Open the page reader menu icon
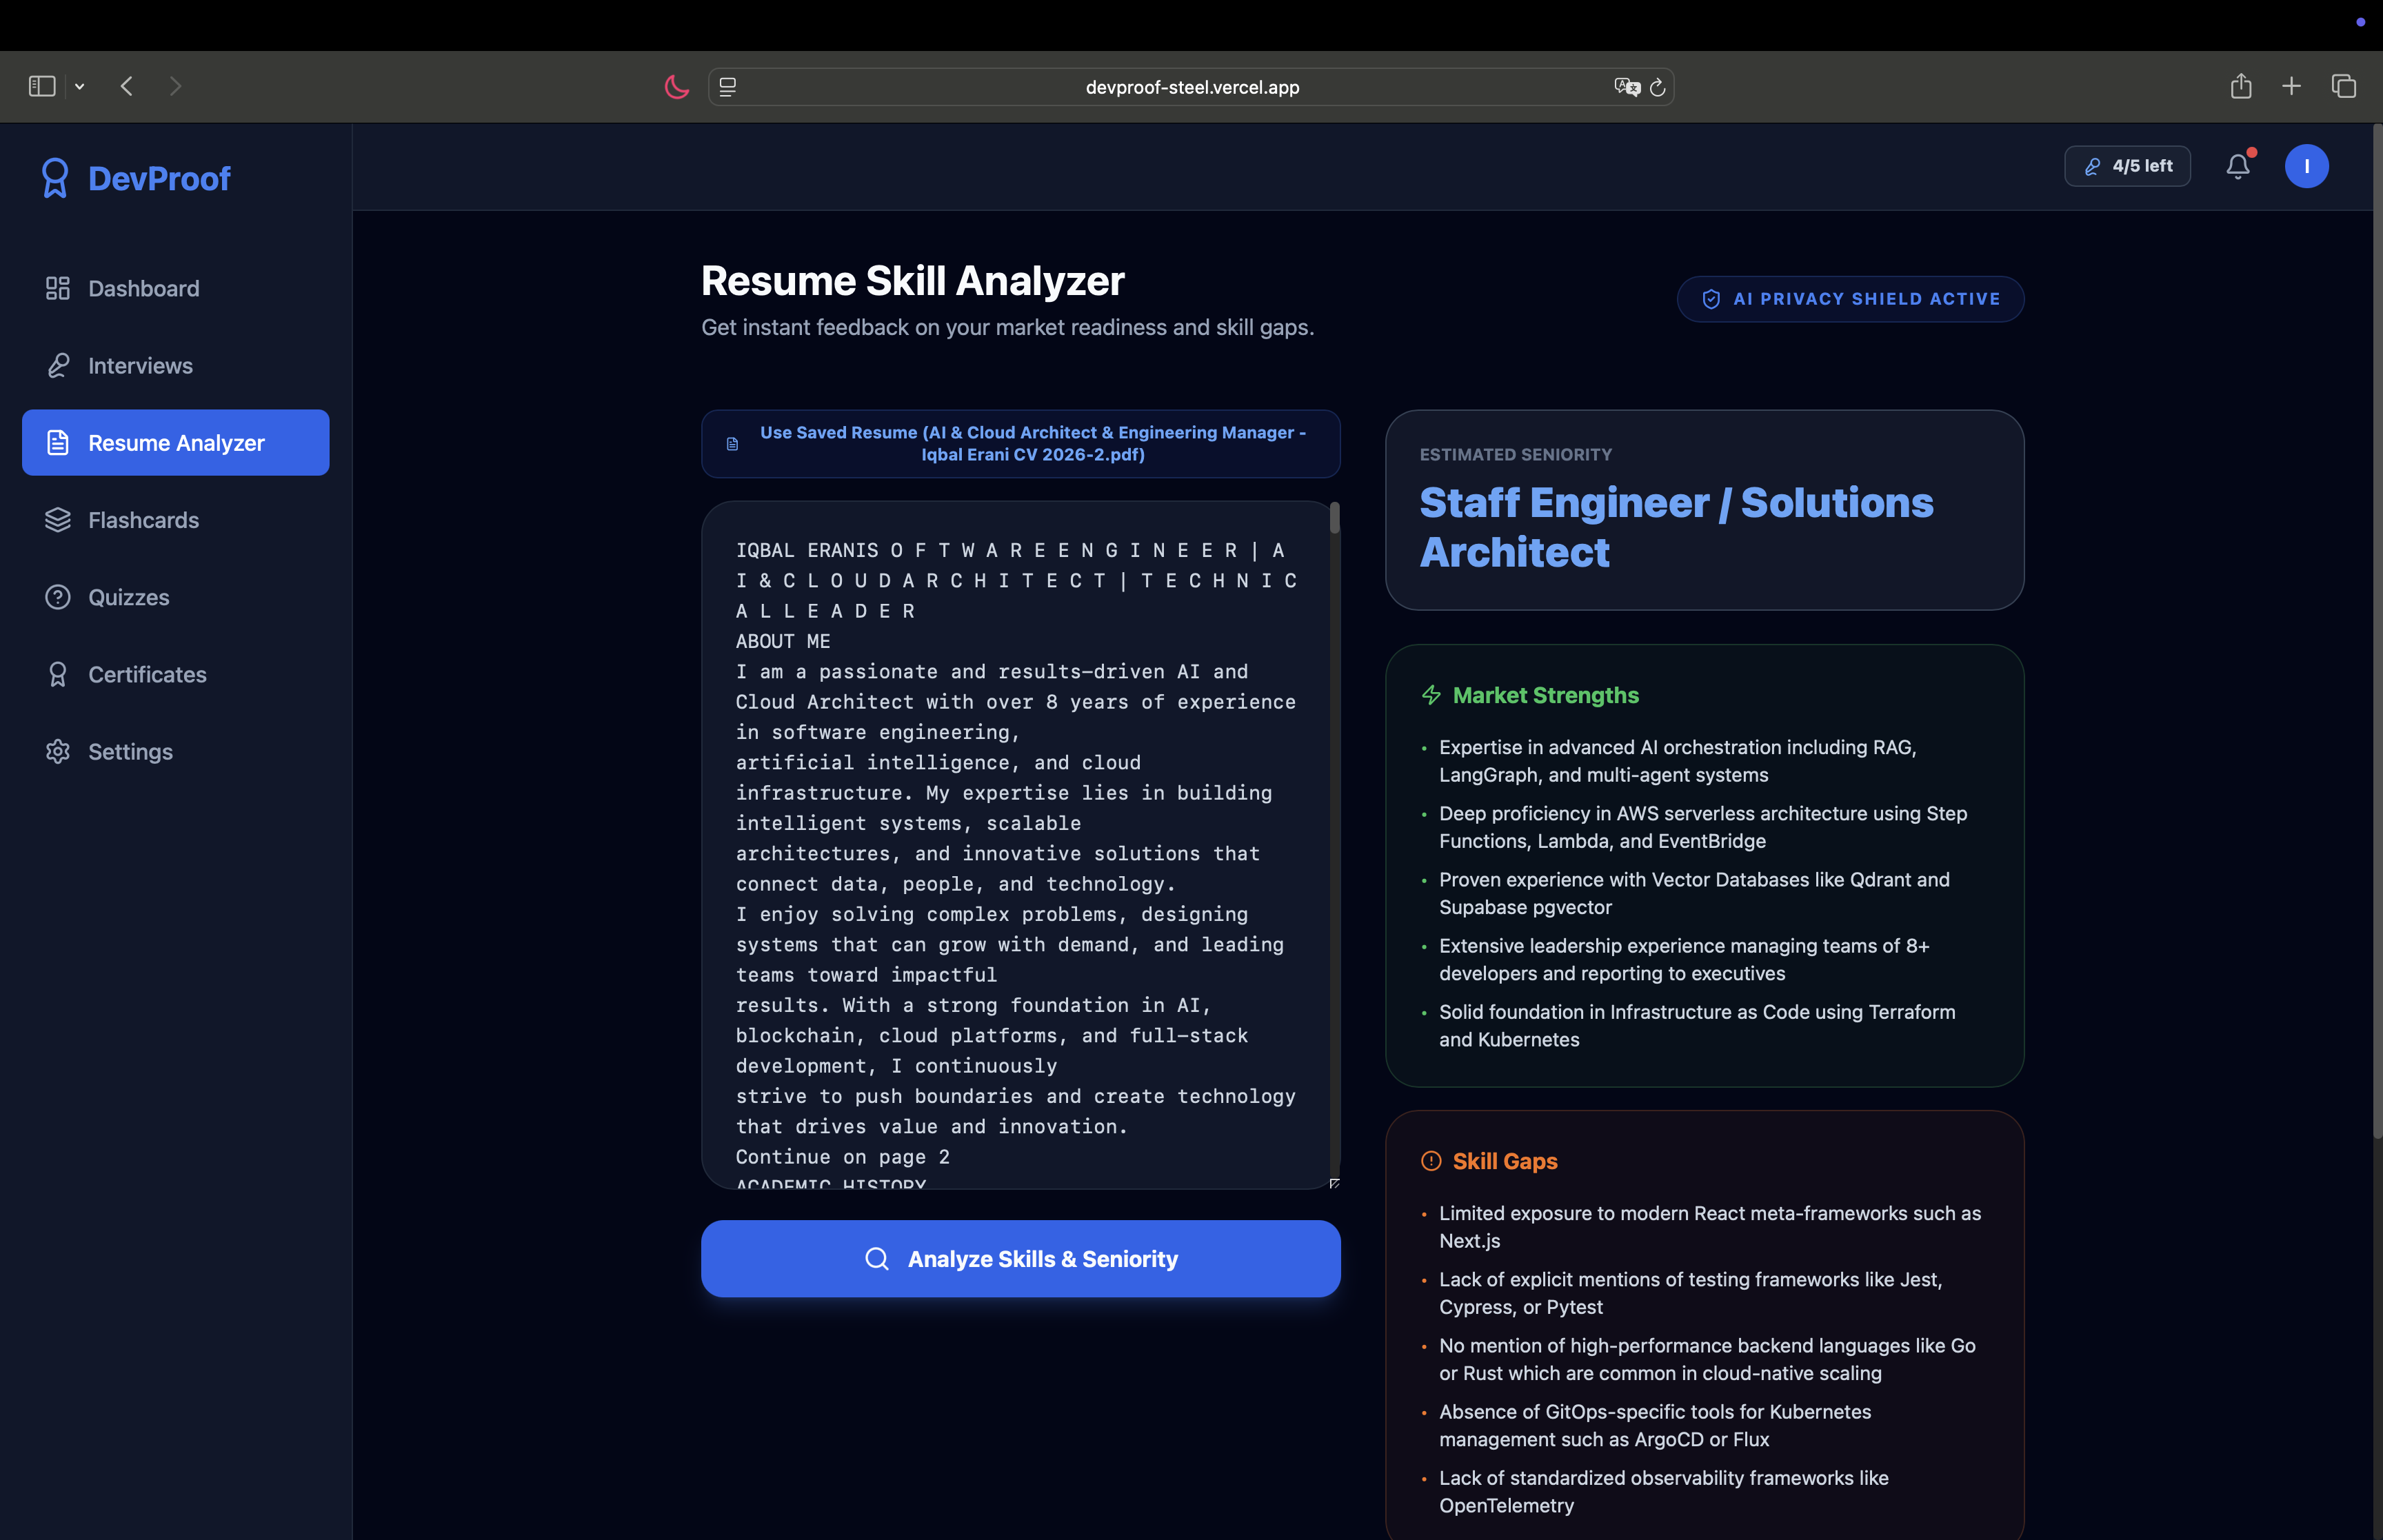The height and width of the screenshot is (1540, 2383). 728,87
